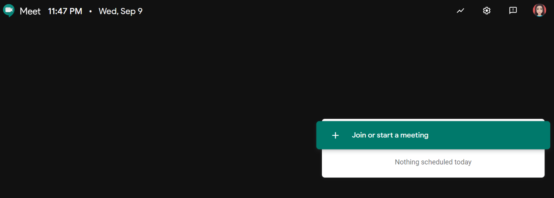The width and height of the screenshot is (554, 198).
Task: Open the account profile avatar
Action: pyautogui.click(x=539, y=10)
